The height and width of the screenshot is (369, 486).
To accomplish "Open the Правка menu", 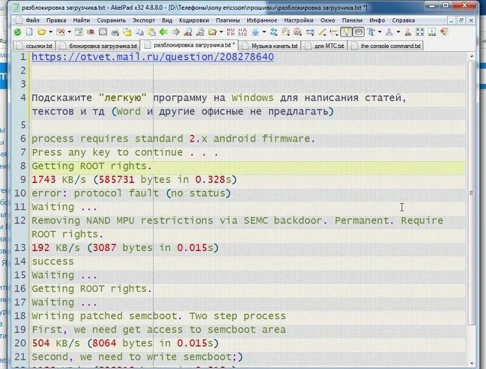I will [x=56, y=21].
